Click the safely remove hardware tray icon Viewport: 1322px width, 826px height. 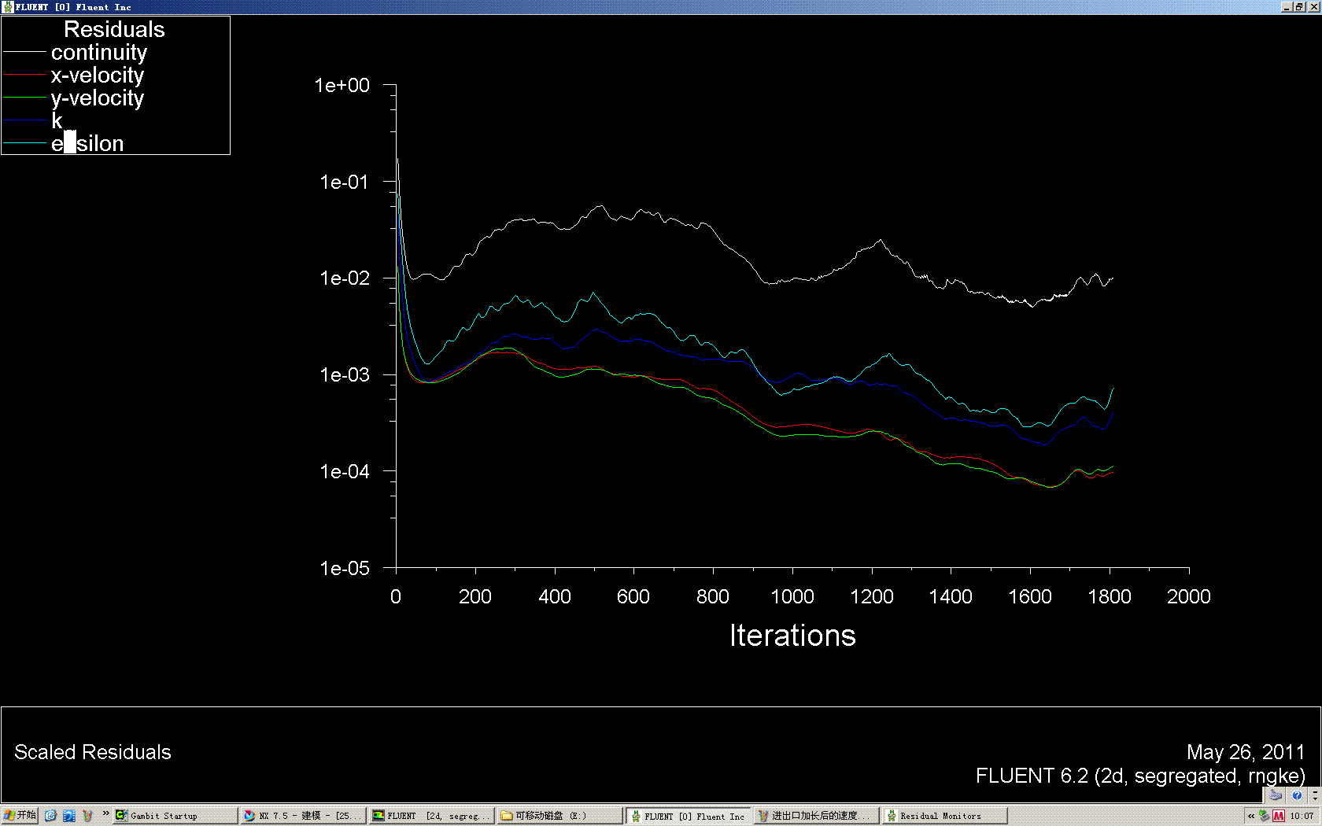click(1265, 816)
